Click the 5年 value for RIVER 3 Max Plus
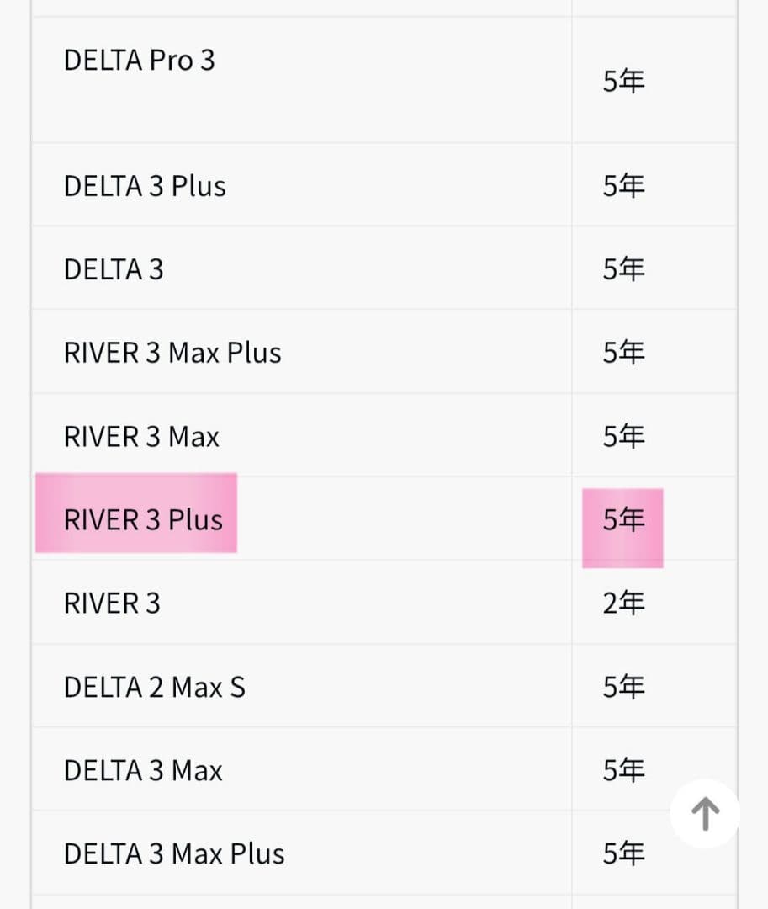The image size is (768, 909). click(x=623, y=353)
